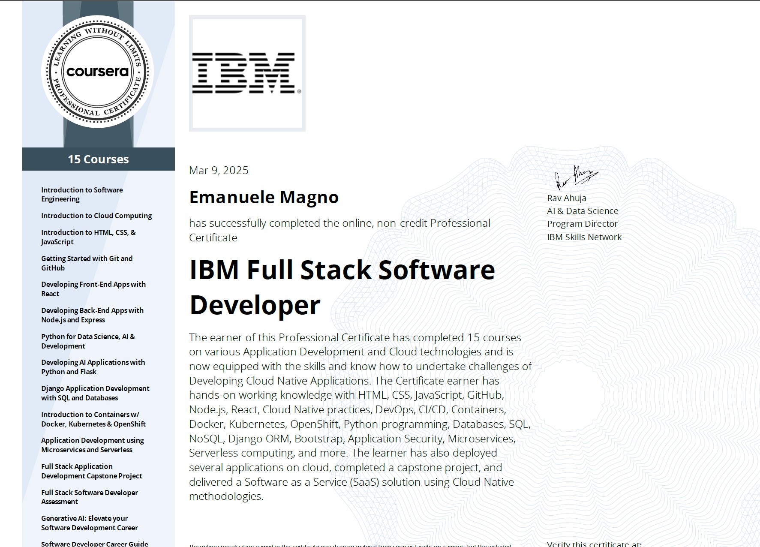Screen dimensions: 760x547
Task: Click 'Introduction to Software Engineering' course
Action: pos(82,194)
